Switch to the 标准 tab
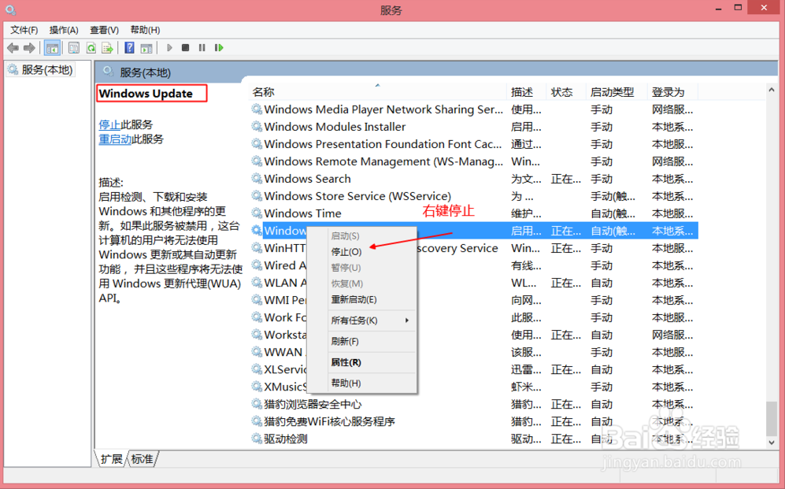This screenshot has height=489, width=785. [141, 458]
